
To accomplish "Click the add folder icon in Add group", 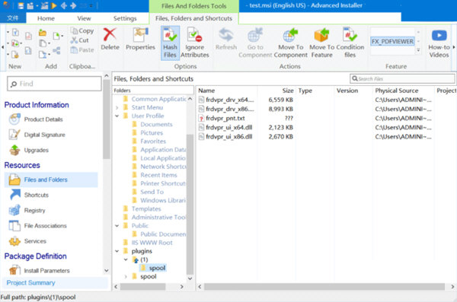I will [43, 32].
